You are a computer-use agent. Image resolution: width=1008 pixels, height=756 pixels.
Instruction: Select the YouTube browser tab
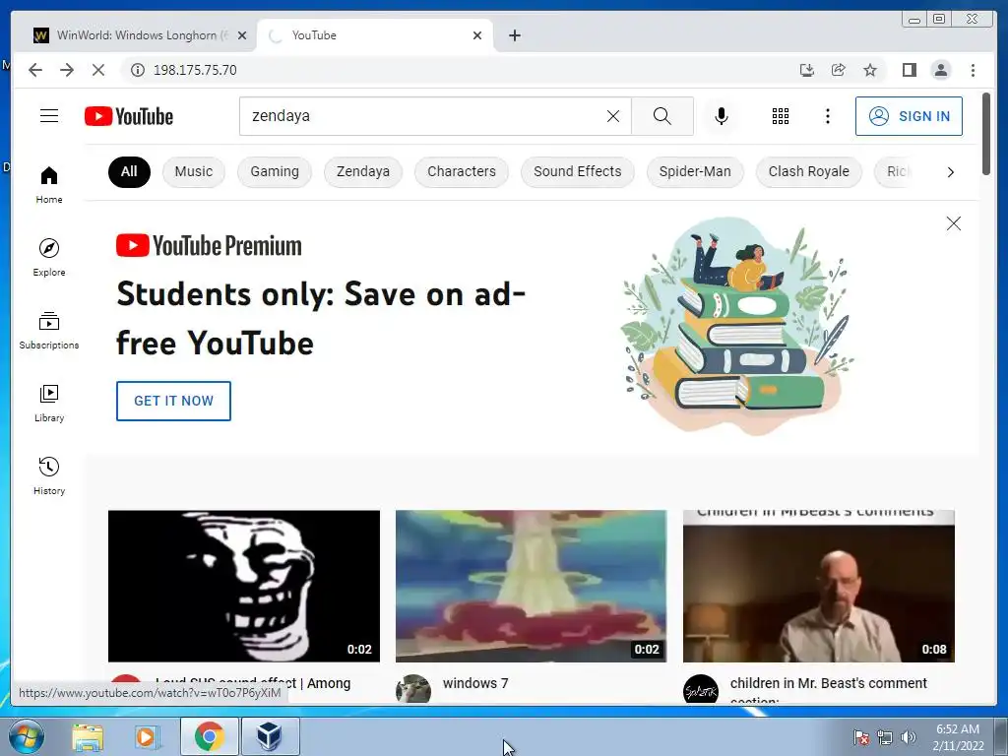point(375,35)
